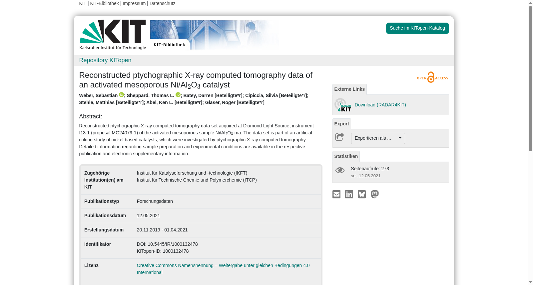Click the 20.11.2019 - 01.04.2021 date range
533x285 pixels.
point(162,230)
